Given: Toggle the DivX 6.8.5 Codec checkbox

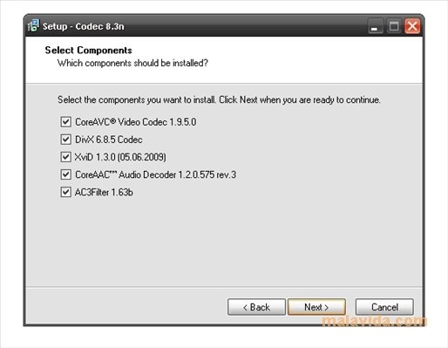Looking at the screenshot, I should click(x=65, y=140).
